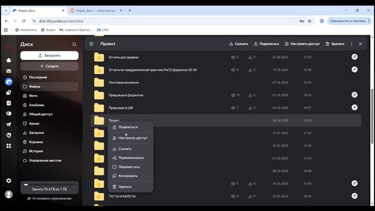Open the Disk service icon in sidebar

9,81
